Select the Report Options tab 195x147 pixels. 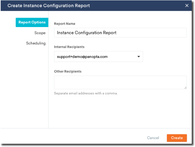(32, 22)
